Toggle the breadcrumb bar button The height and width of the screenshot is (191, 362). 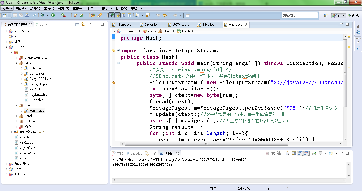(x=111, y=15)
